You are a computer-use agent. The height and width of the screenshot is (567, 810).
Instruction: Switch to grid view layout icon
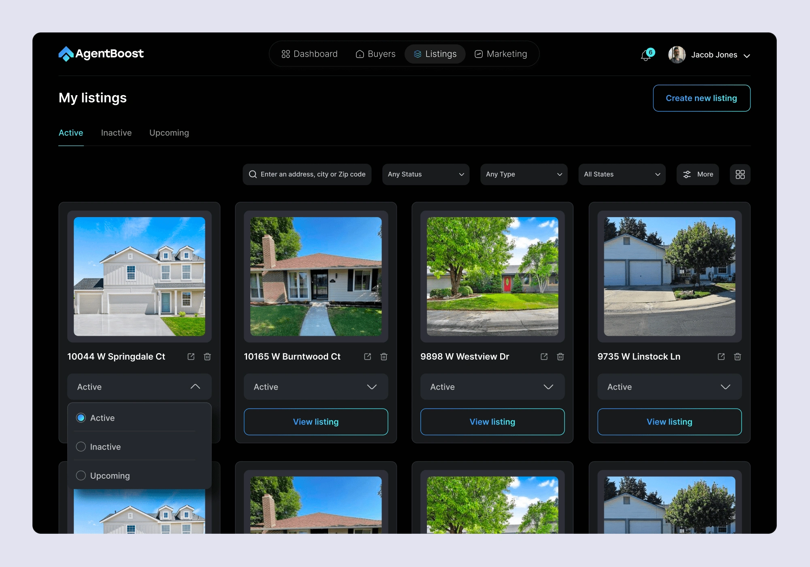740,175
